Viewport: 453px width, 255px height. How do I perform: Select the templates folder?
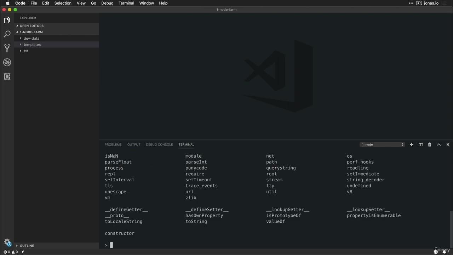click(x=32, y=45)
